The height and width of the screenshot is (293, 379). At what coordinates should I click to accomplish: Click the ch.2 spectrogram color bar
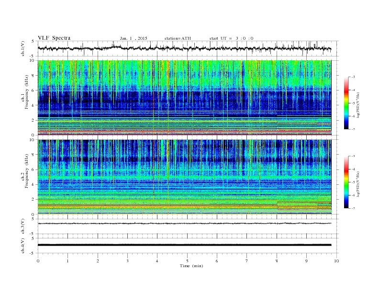point(346,182)
